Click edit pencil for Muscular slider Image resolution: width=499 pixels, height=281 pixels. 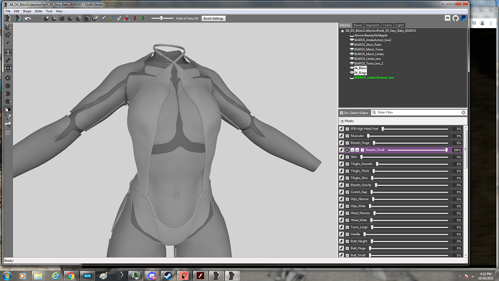pos(342,136)
